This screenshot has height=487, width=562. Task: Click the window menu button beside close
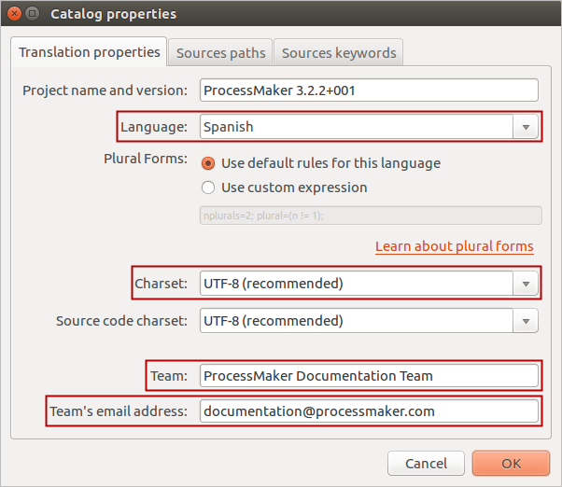(x=33, y=14)
